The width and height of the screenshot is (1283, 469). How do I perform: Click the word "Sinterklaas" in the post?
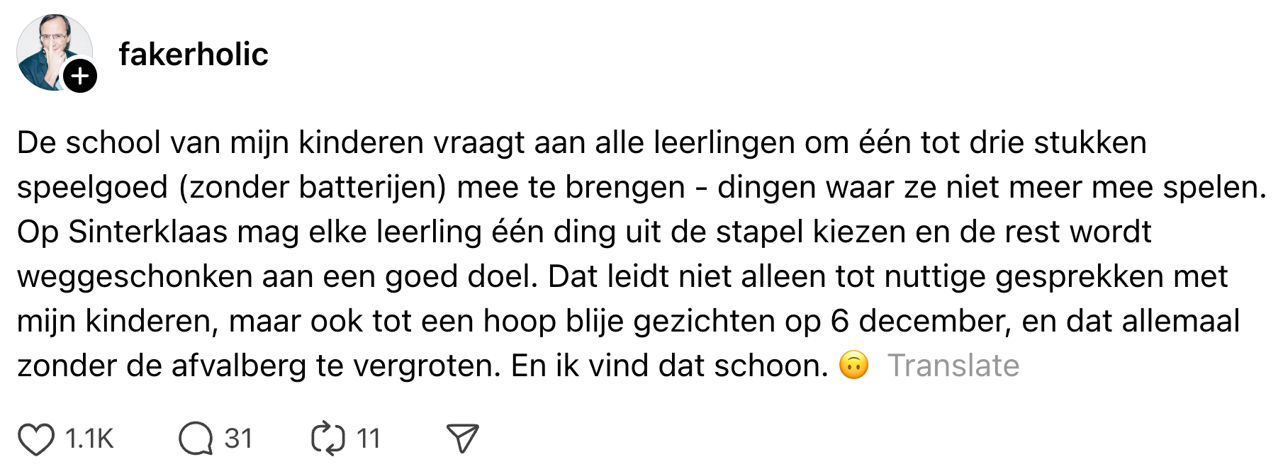pos(148,232)
